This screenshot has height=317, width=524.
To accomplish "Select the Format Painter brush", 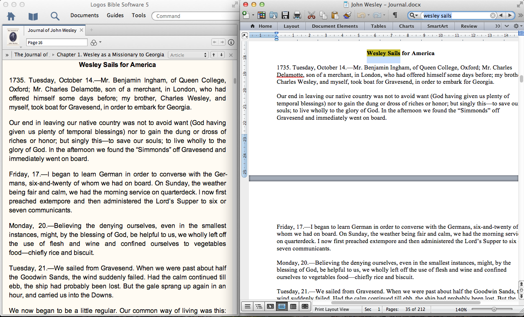I will coord(347,16).
